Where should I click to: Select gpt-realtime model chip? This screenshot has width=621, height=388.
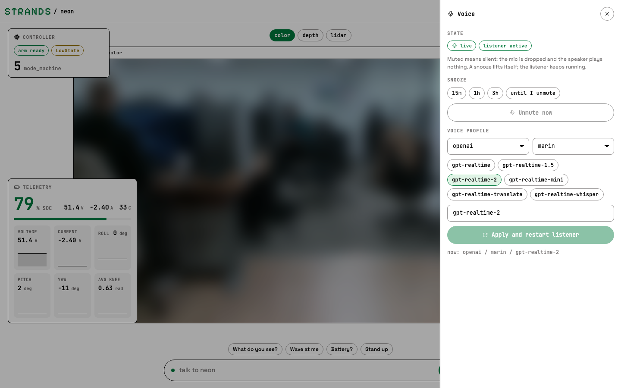(471, 165)
